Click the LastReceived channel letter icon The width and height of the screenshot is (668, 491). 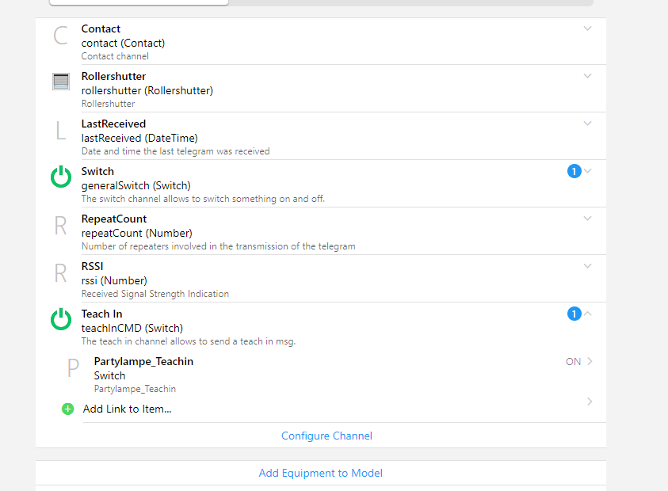tap(61, 131)
